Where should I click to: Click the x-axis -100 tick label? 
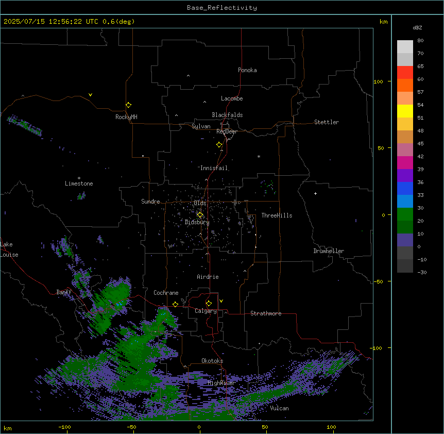point(64,427)
